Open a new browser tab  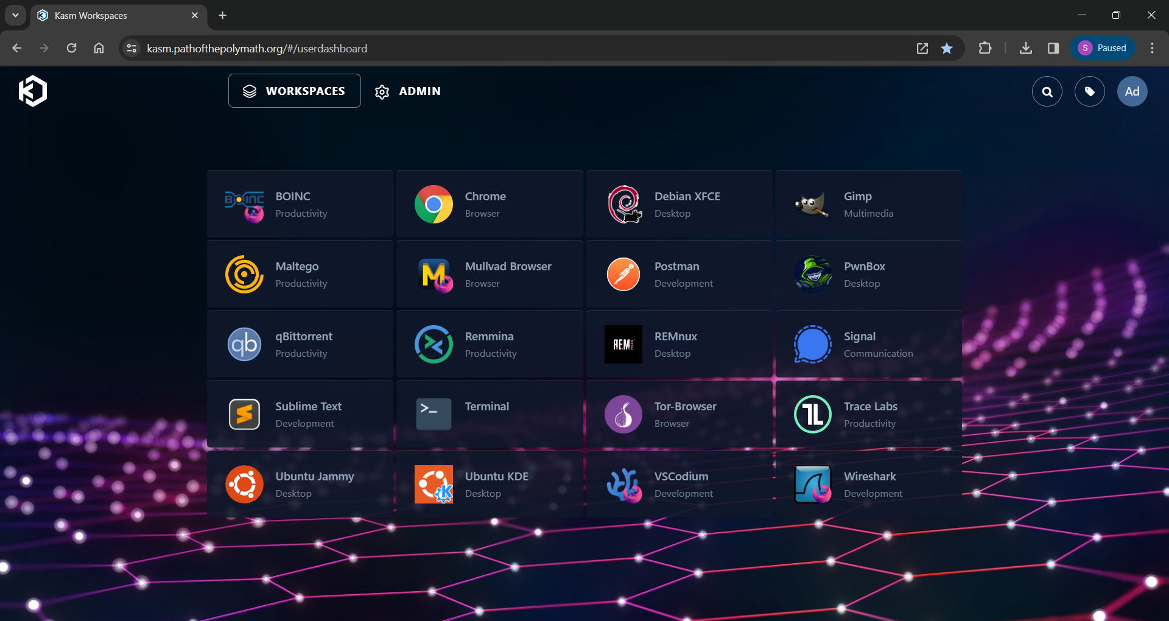(223, 15)
